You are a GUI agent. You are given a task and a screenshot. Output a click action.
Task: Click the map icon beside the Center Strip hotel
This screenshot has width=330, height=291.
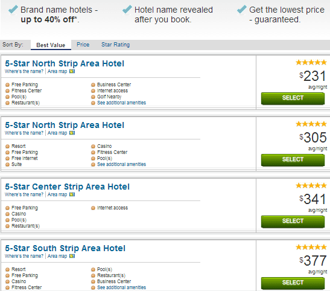click(72, 194)
